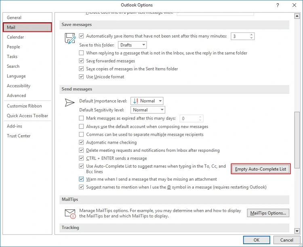The height and width of the screenshot is (247, 303).
Task: Switch to the Advanced options category
Action: pos(16,96)
